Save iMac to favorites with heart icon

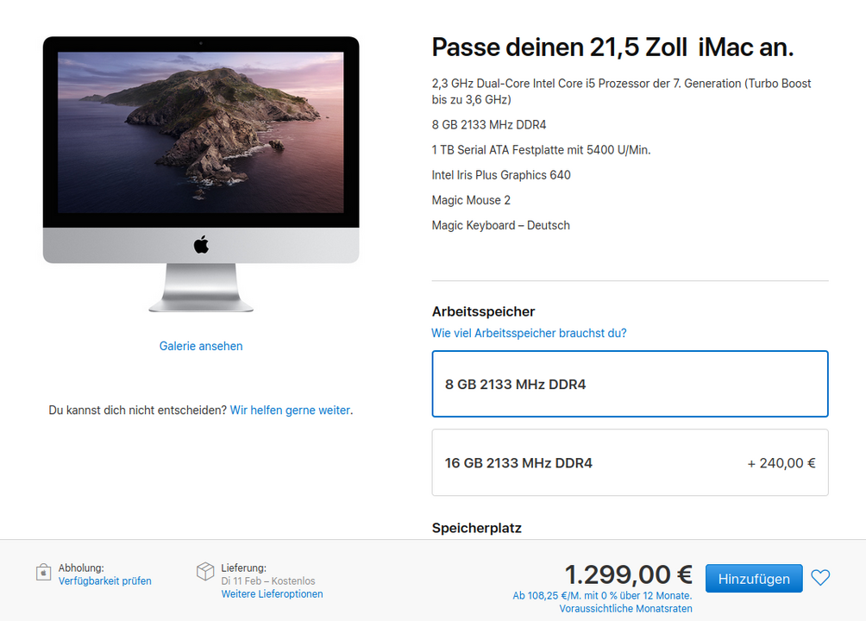coord(820,578)
